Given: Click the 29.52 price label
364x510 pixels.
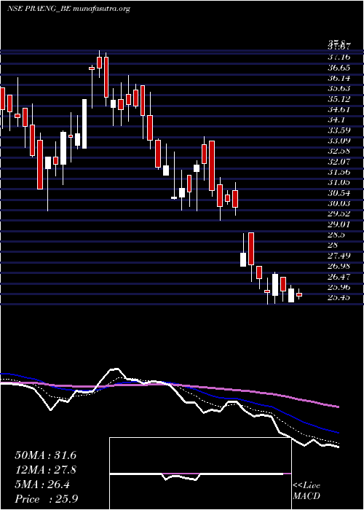Looking at the screenshot, I should [339, 214].
